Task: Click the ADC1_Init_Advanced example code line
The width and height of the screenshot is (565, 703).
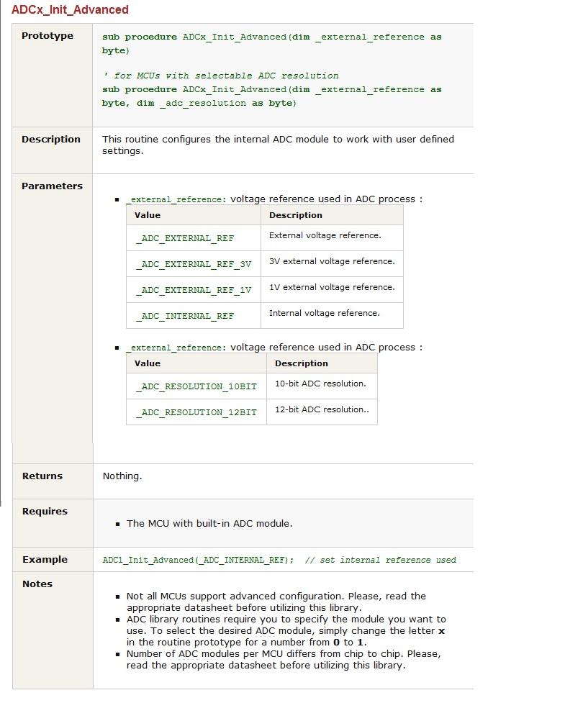Action: click(279, 560)
